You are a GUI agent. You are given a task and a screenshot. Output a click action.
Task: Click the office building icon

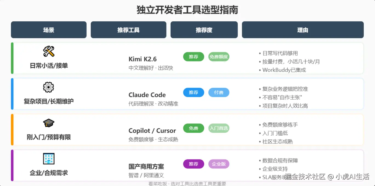[x=49, y=159]
